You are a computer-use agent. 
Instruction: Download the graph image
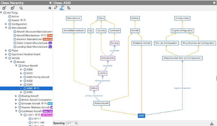(x=212, y=123)
